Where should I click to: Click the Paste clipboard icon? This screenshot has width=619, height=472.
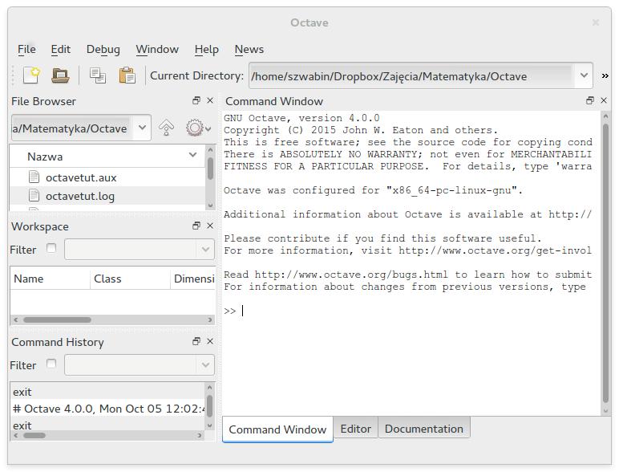[x=127, y=75]
